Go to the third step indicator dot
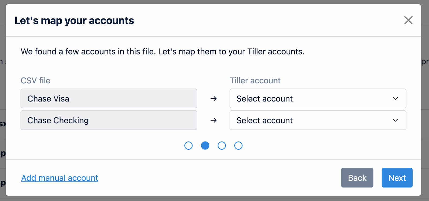The image size is (429, 201). tap(222, 146)
